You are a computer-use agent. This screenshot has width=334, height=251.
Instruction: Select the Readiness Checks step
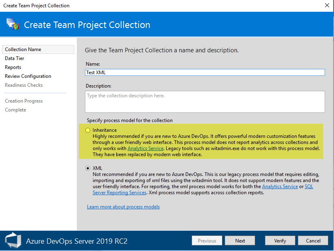(24, 85)
